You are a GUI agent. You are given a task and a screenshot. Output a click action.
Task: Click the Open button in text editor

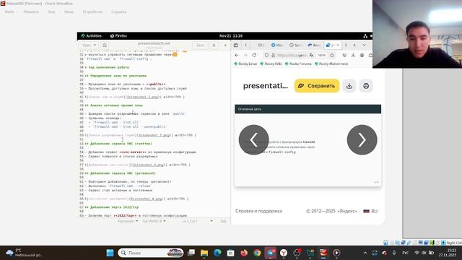87,45
